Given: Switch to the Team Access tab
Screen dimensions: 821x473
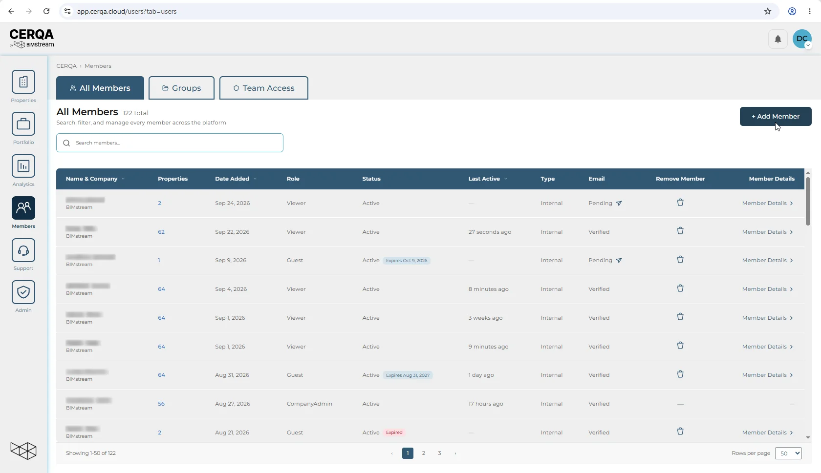Looking at the screenshot, I should tap(264, 88).
